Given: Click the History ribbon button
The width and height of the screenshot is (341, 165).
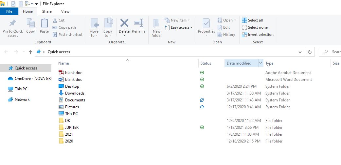Looking at the screenshot, I should 226,35.
